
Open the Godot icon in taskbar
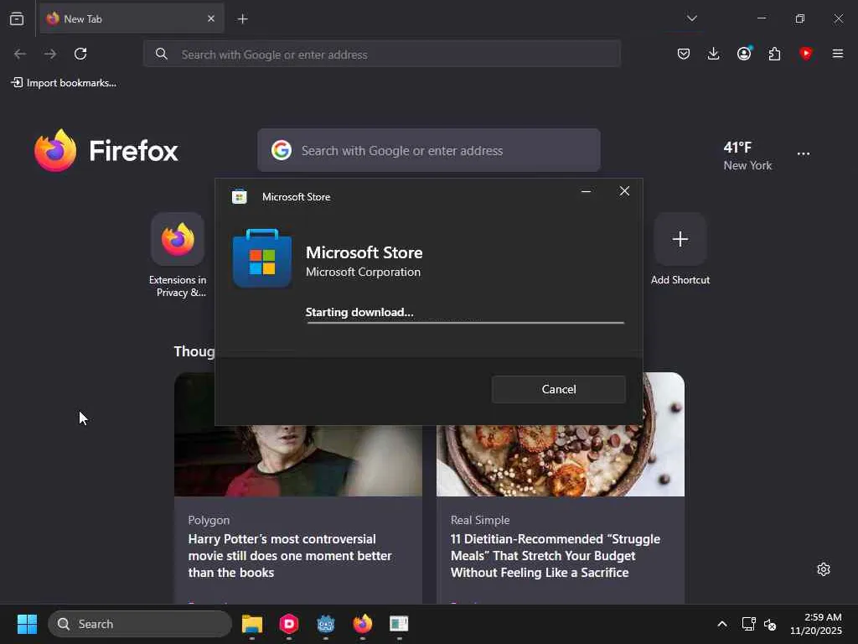(x=326, y=624)
